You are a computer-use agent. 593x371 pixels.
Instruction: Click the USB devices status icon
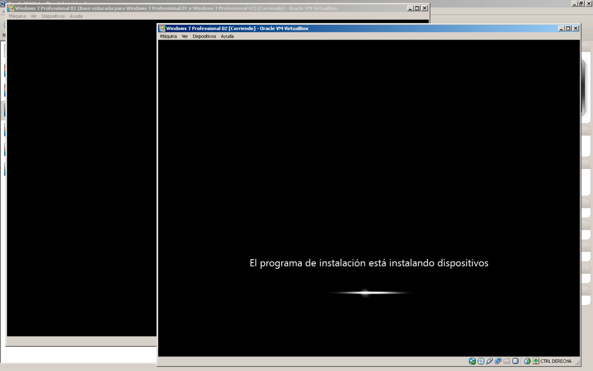[490, 361]
